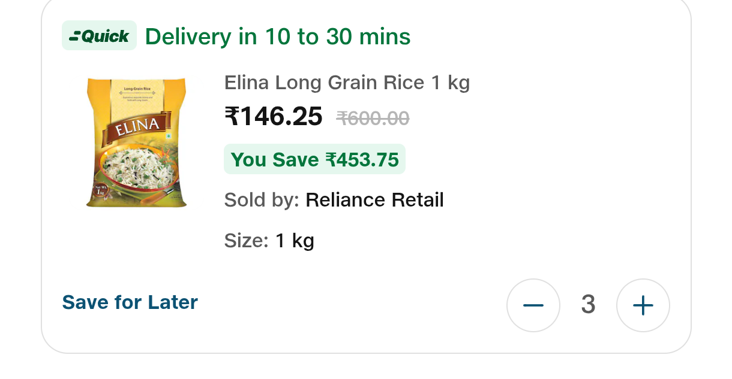The height and width of the screenshot is (379, 732).
Task: Click the plus icon to increase quantity
Action: click(643, 305)
